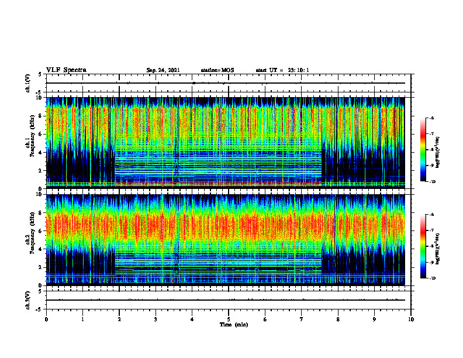This screenshot has width=463, height=358.
Task: Click the ch.1 voltage waveform trace
Action: pyautogui.click(x=226, y=83)
